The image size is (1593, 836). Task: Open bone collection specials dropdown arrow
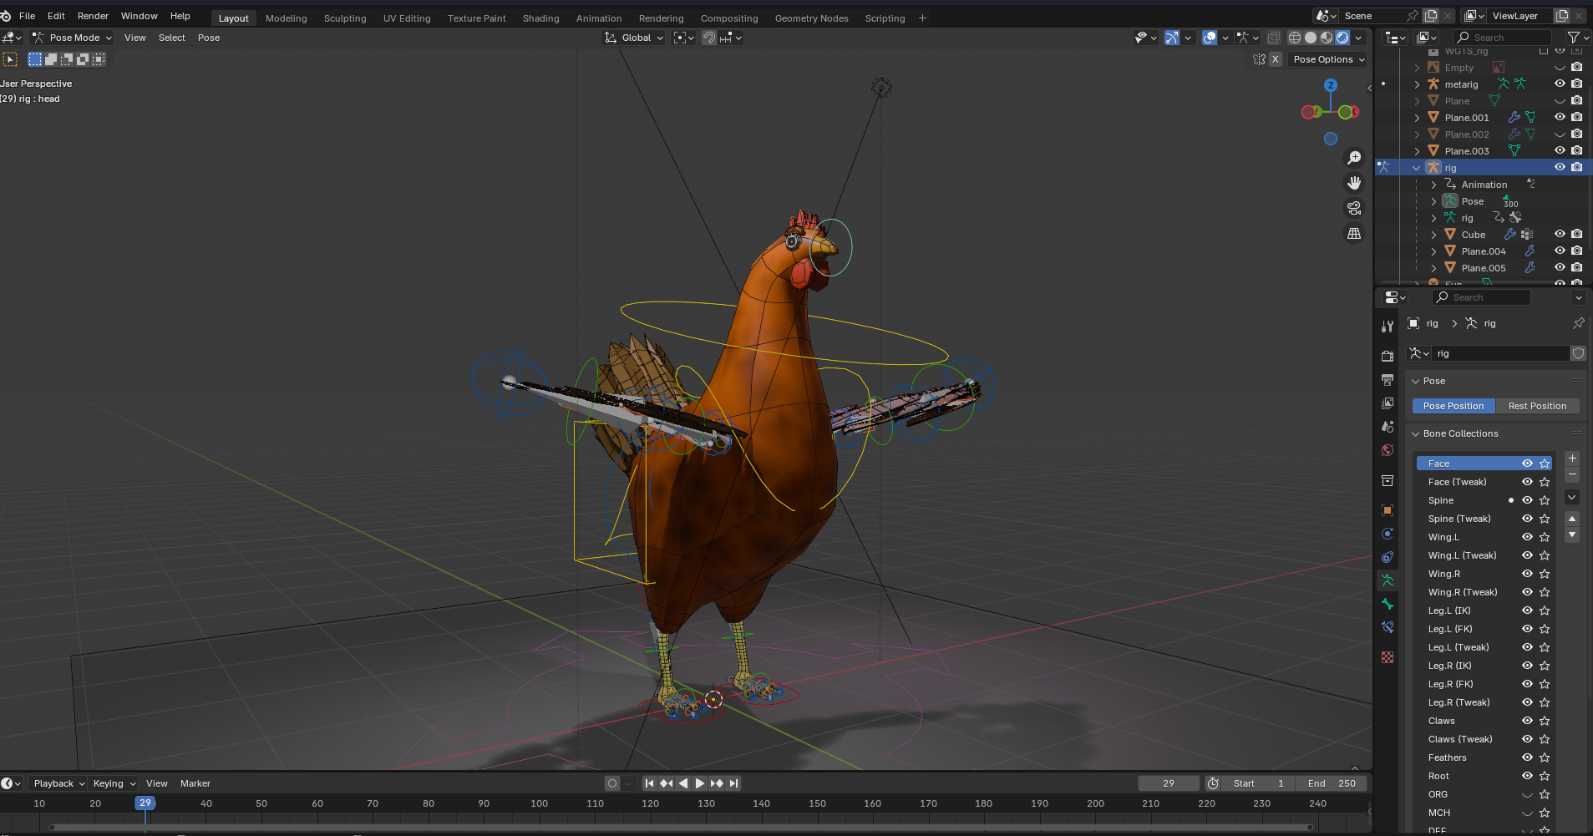point(1572,497)
